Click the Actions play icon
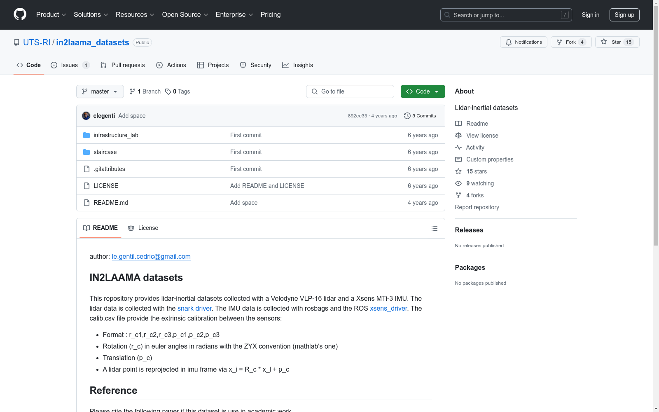The width and height of the screenshot is (659, 412). pos(159,65)
